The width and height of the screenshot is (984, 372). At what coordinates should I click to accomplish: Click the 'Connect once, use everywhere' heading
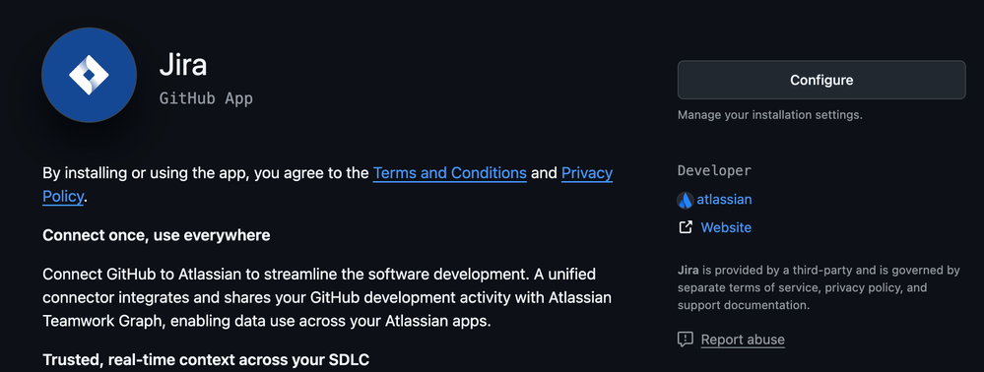157,235
